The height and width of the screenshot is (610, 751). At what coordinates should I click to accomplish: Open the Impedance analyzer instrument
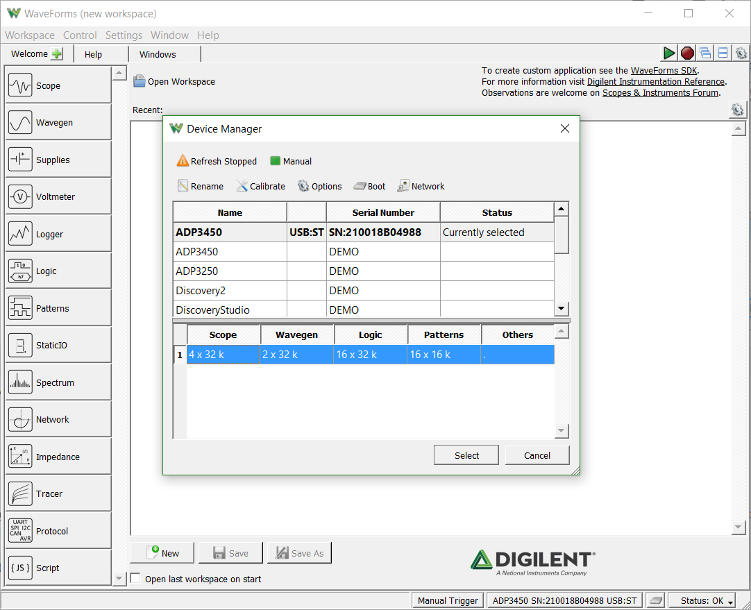tap(58, 457)
